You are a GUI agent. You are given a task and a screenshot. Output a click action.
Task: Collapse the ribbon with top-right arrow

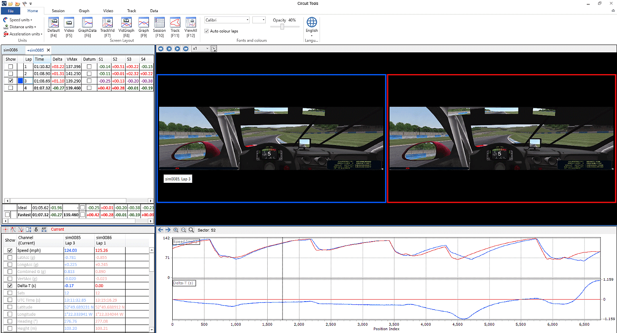point(613,11)
